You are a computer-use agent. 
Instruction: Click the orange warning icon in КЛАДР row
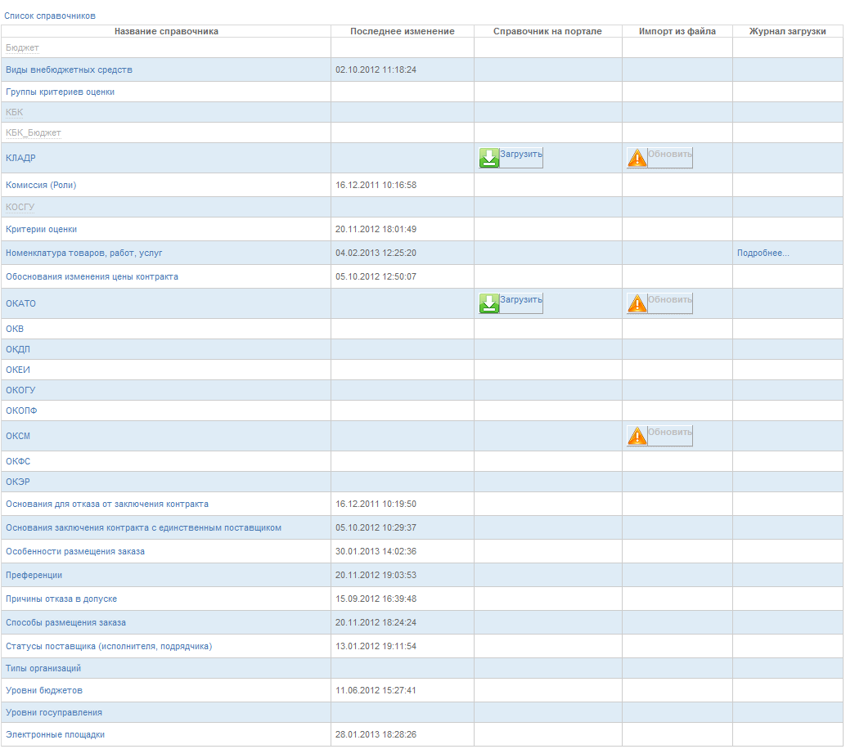point(637,158)
